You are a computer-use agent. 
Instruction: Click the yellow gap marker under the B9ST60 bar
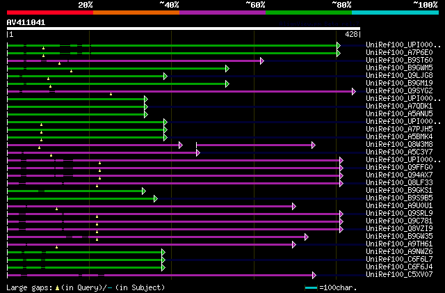coord(59,63)
